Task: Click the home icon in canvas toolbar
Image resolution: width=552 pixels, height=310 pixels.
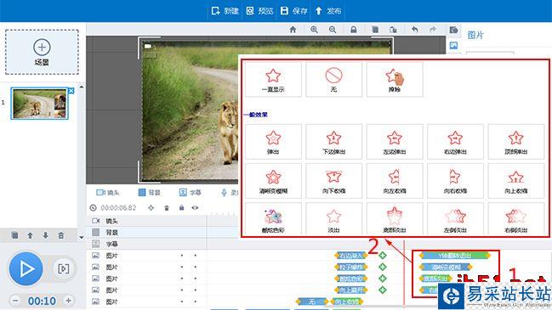Action: [293, 30]
